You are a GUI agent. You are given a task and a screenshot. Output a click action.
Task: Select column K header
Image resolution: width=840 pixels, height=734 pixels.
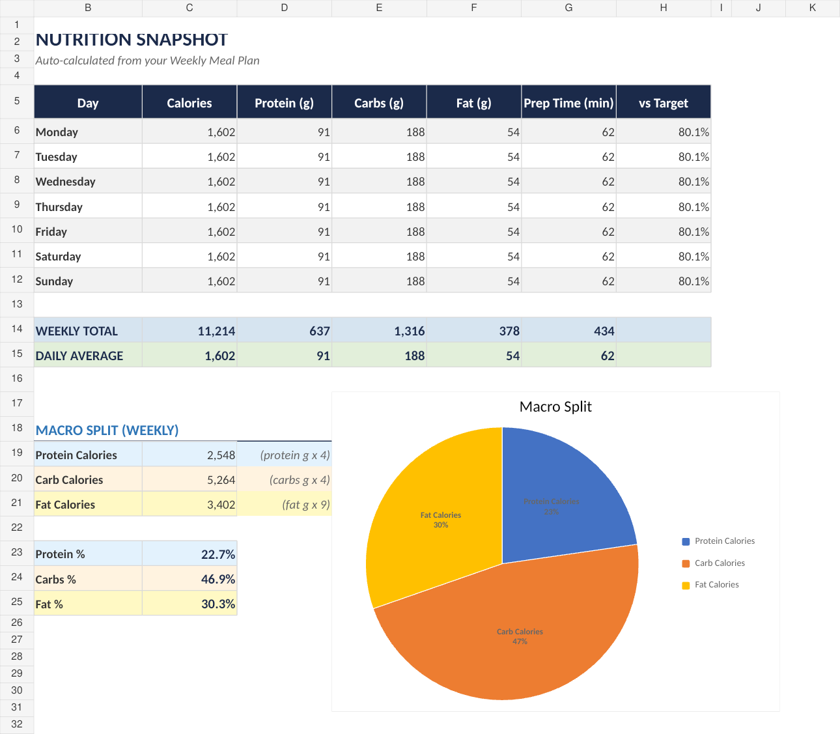813,8
